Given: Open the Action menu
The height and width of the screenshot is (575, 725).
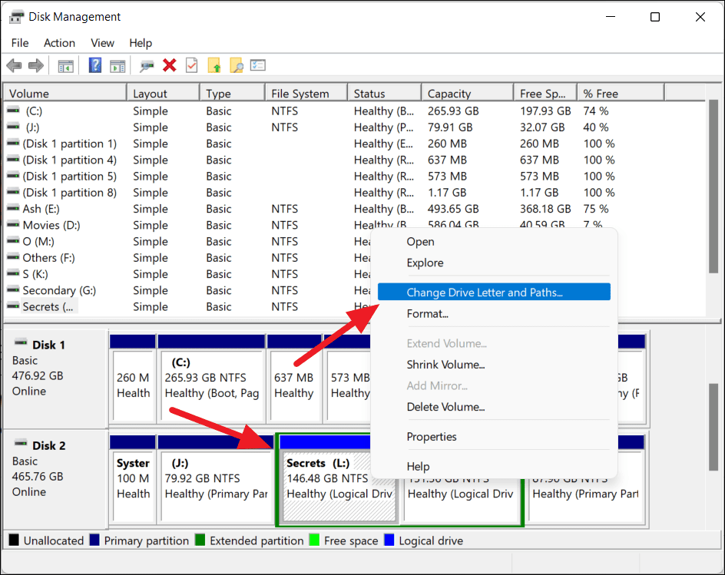Looking at the screenshot, I should coord(59,43).
